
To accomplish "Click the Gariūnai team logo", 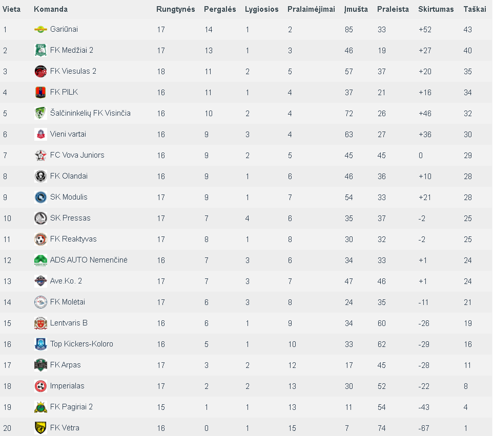I will [40, 30].
